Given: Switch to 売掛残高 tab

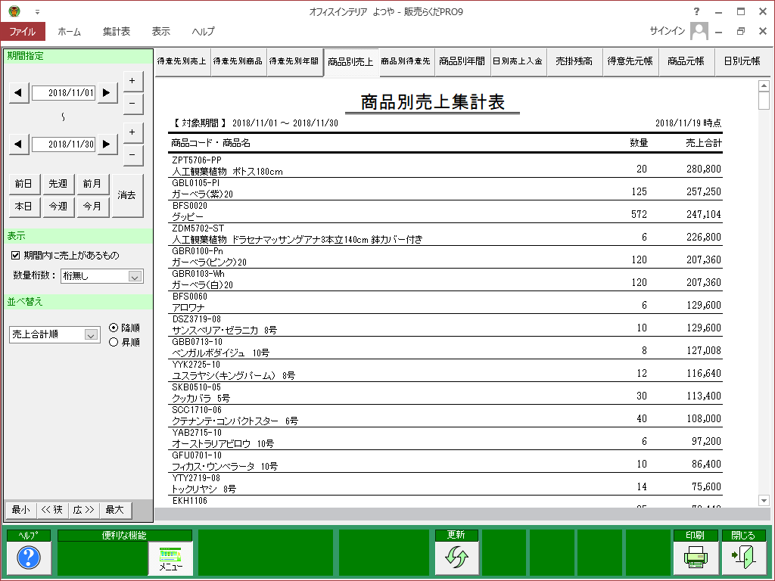Looking at the screenshot, I should 574,62.
